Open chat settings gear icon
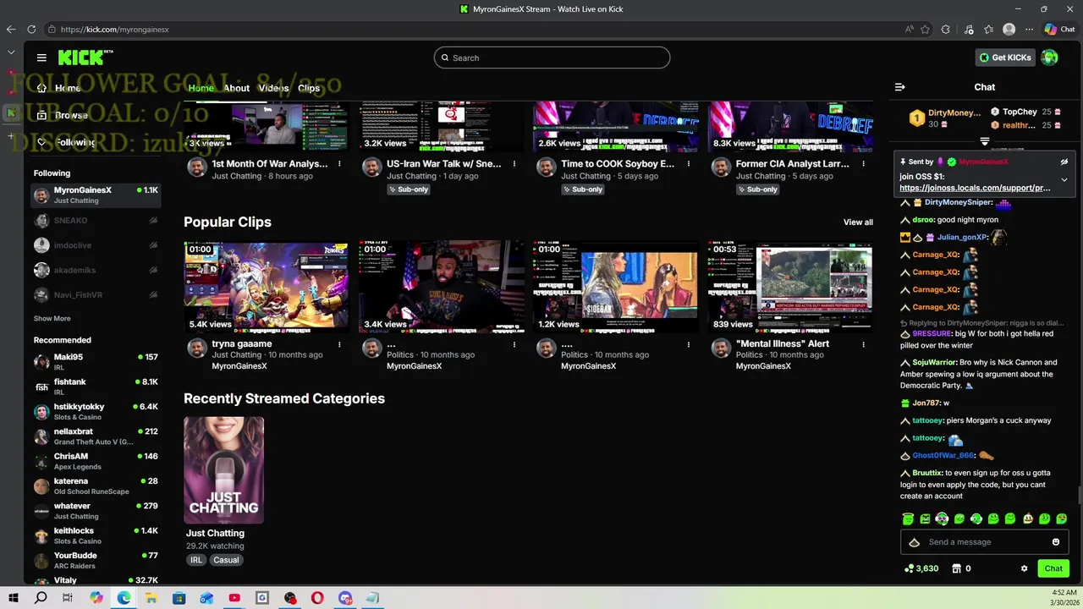1083x609 pixels. (x=1025, y=568)
